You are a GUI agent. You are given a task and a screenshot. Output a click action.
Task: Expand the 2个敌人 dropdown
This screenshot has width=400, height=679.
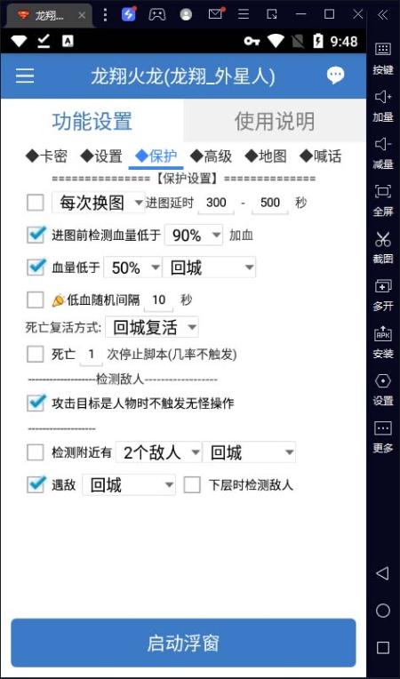(159, 453)
